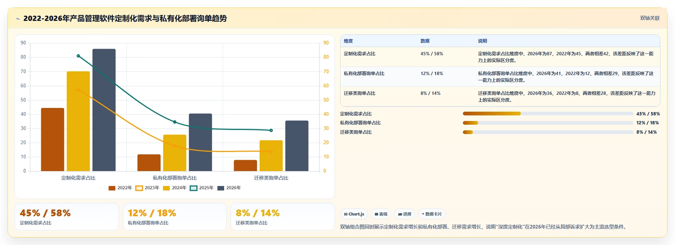Click the green line point above 迁移类询单占比

271,130
